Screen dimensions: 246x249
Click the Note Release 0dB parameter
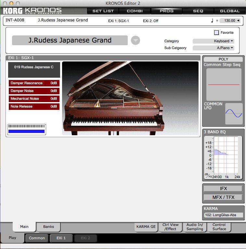34,107
